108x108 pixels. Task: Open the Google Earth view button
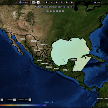(x=24, y=2)
